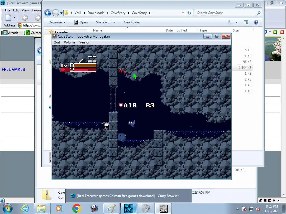This screenshot has width=286, height=214.
Task: Sort files by the Name column header
Action: pos(126,30)
